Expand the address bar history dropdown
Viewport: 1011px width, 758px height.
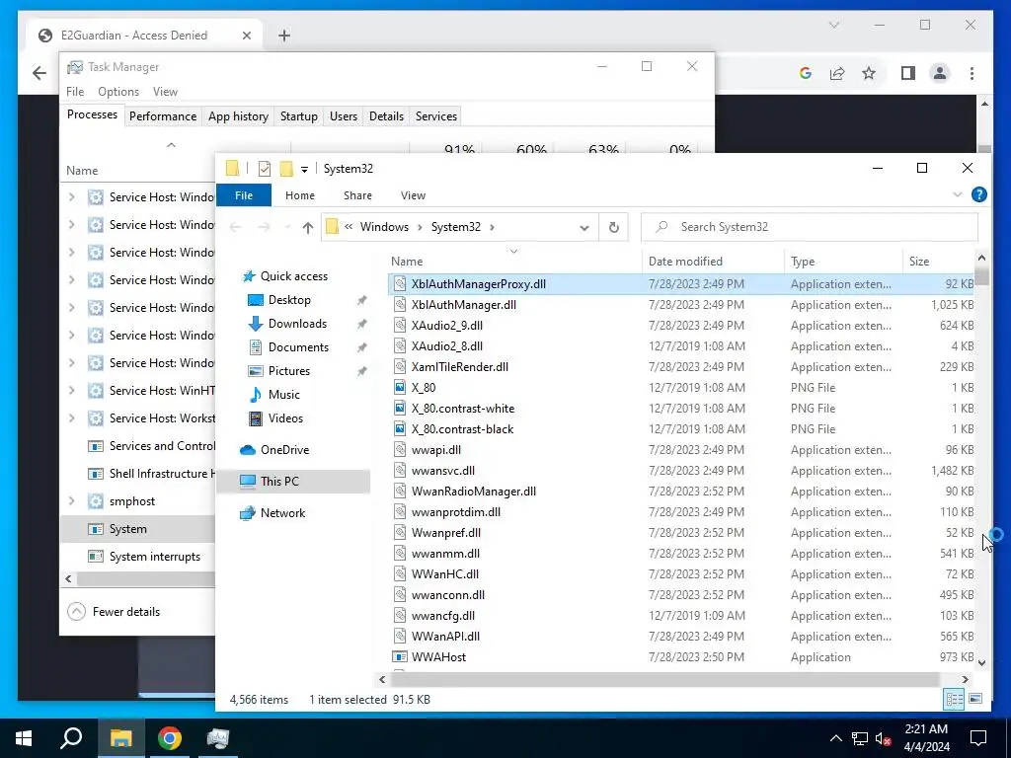coord(584,228)
